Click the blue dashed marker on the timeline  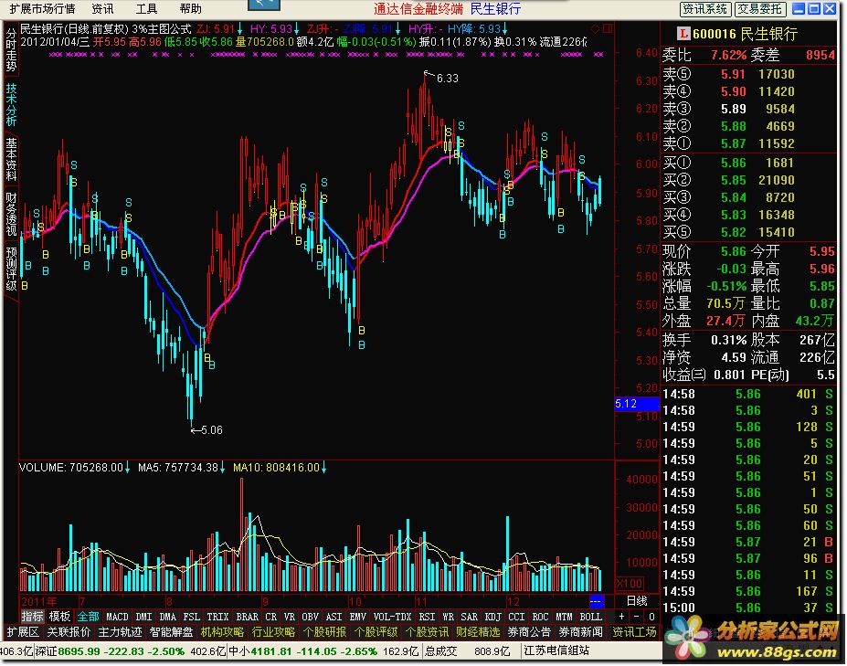(596, 600)
